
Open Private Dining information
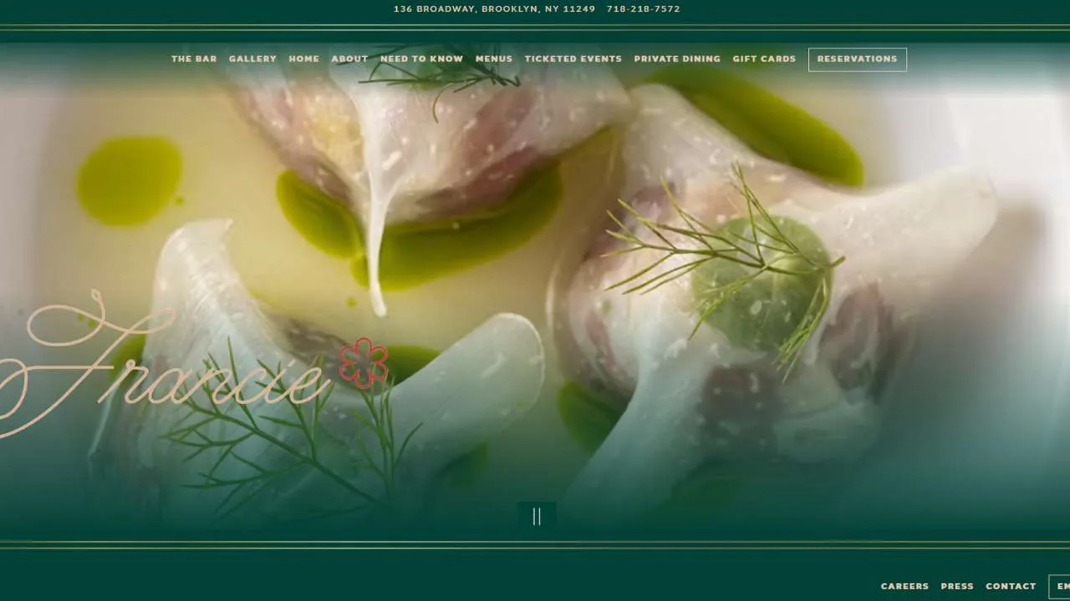click(677, 59)
